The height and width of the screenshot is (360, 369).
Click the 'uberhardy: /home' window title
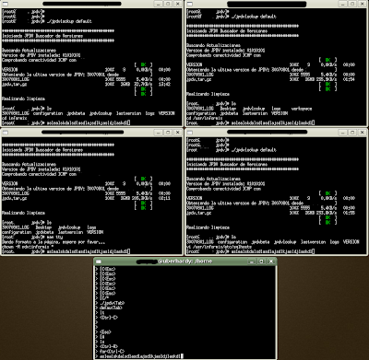(184, 261)
